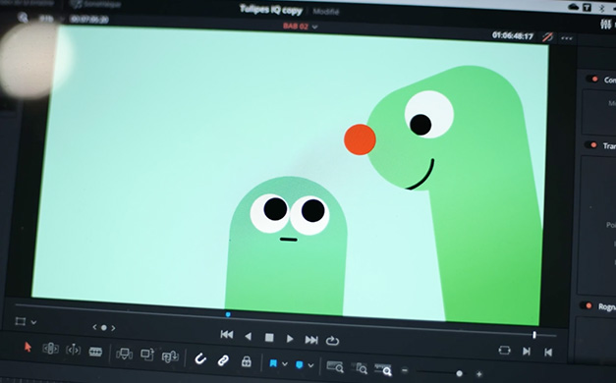Screen dimensions: 616x383
Task: Toggle the Cropping section red switch
Action: [x=587, y=305]
